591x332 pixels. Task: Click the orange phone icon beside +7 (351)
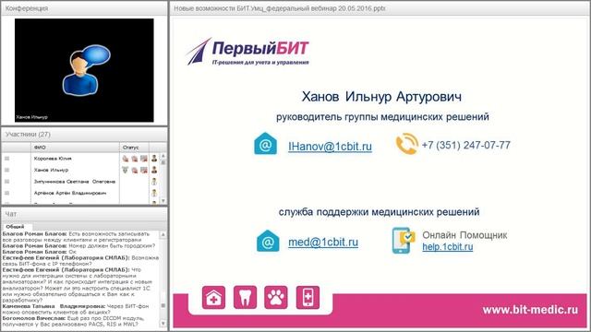pyautogui.click(x=406, y=144)
